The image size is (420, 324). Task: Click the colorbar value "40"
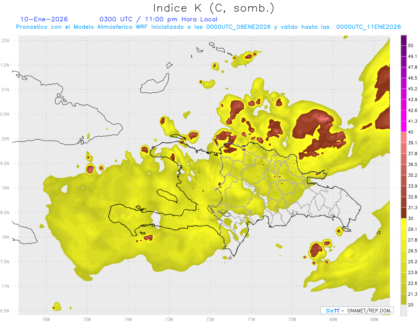411,132
